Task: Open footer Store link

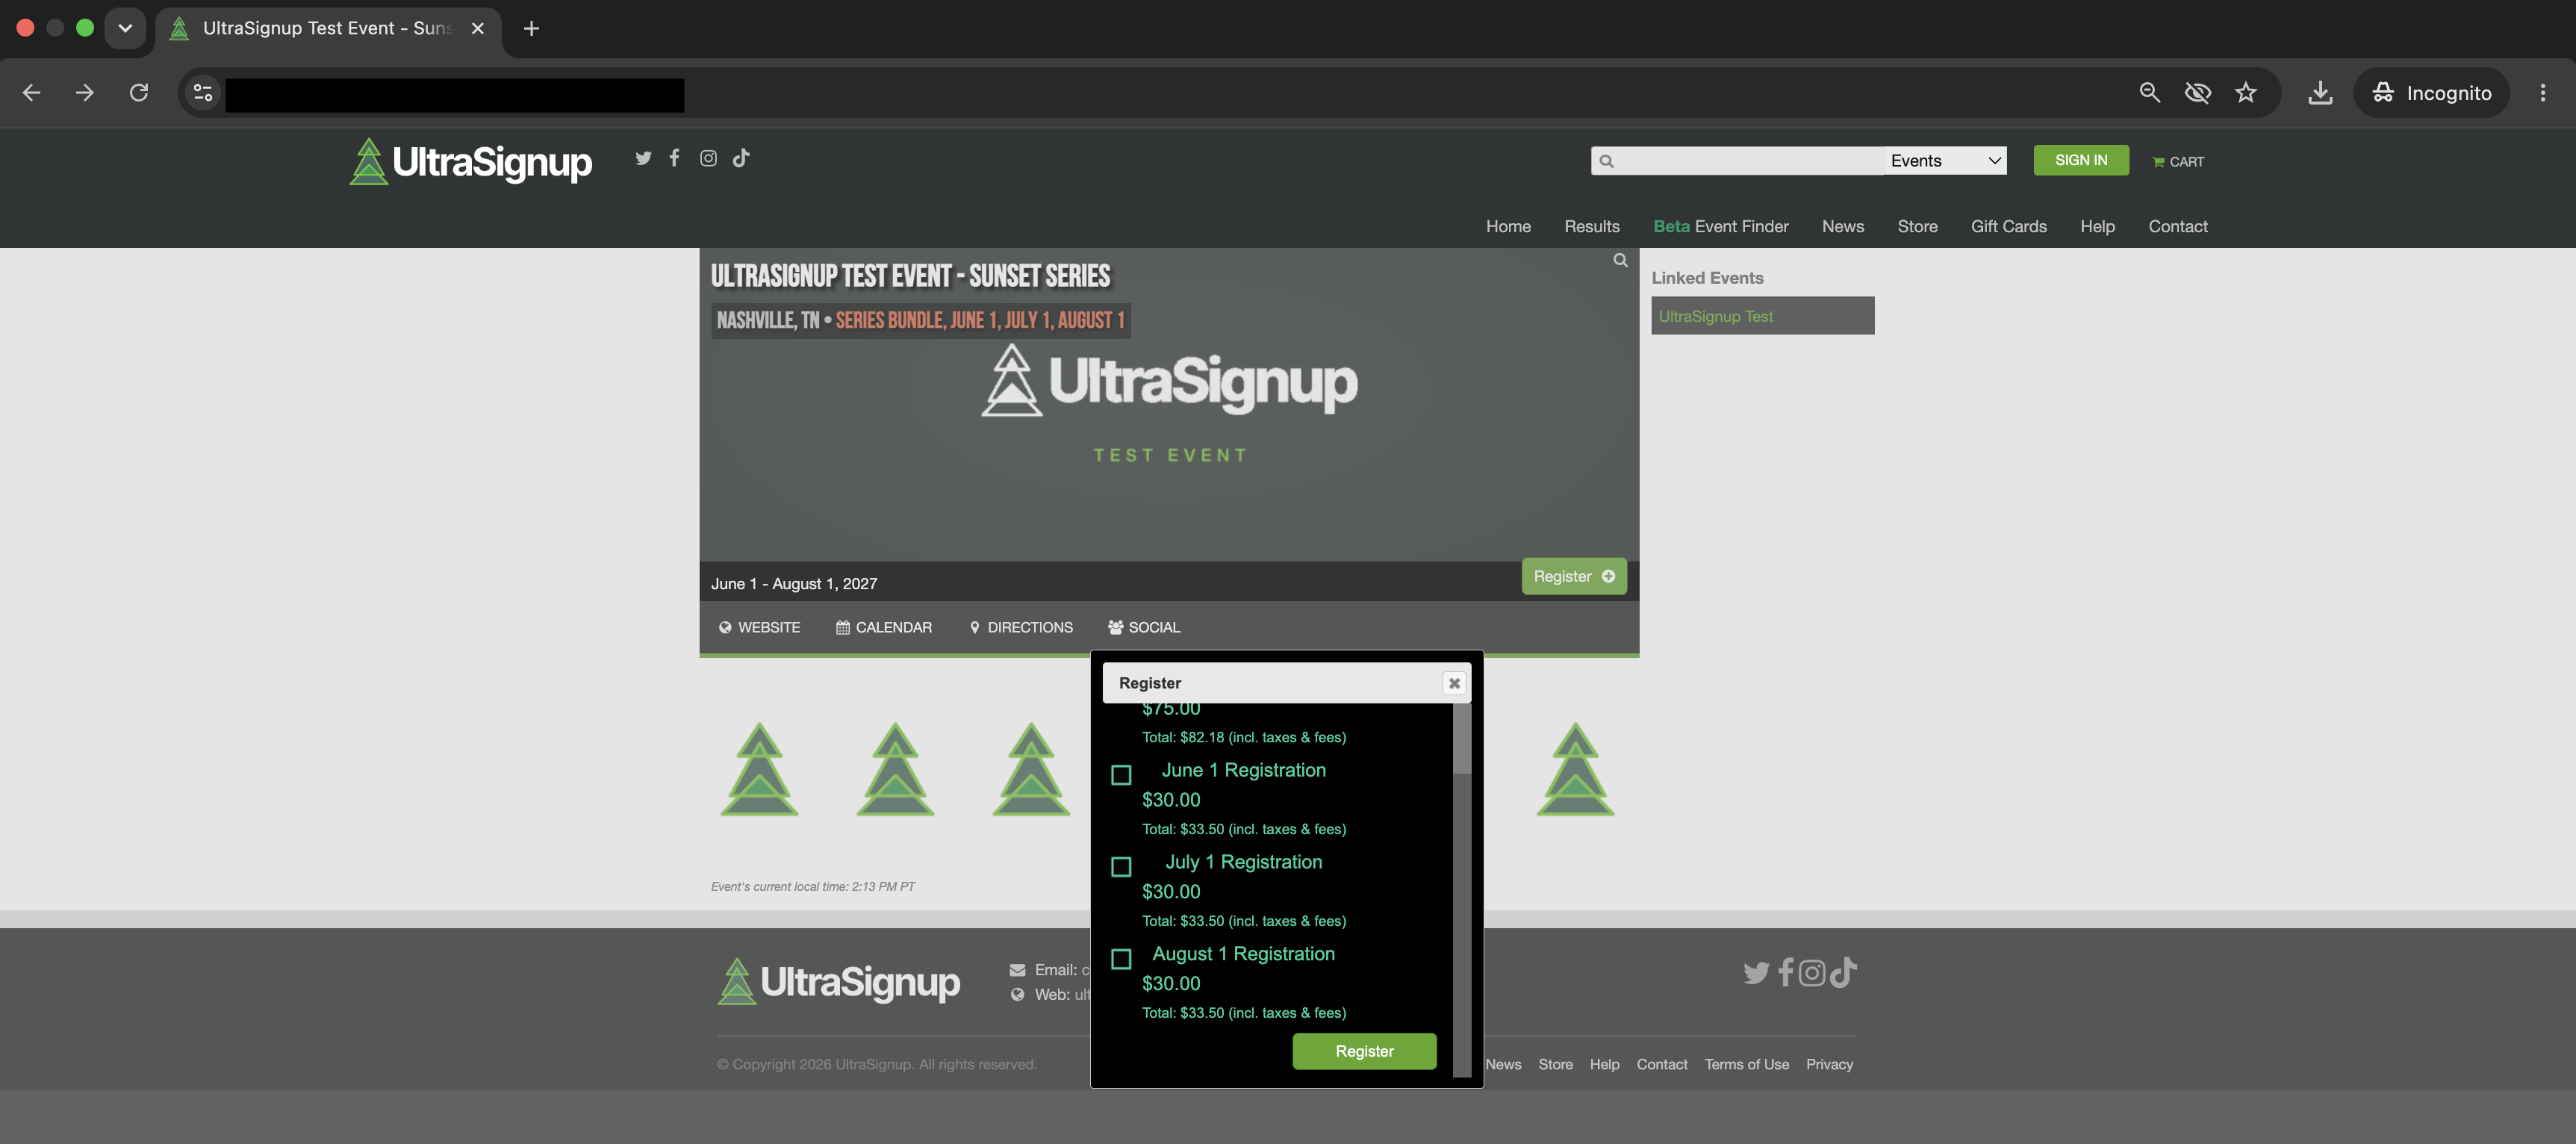Action: [1555, 1064]
